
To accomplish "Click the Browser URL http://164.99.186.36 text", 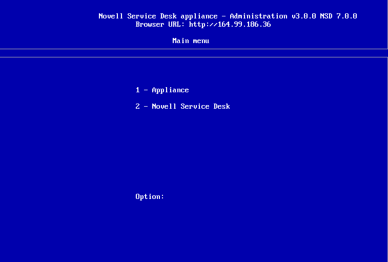I will pyautogui.click(x=203, y=24).
